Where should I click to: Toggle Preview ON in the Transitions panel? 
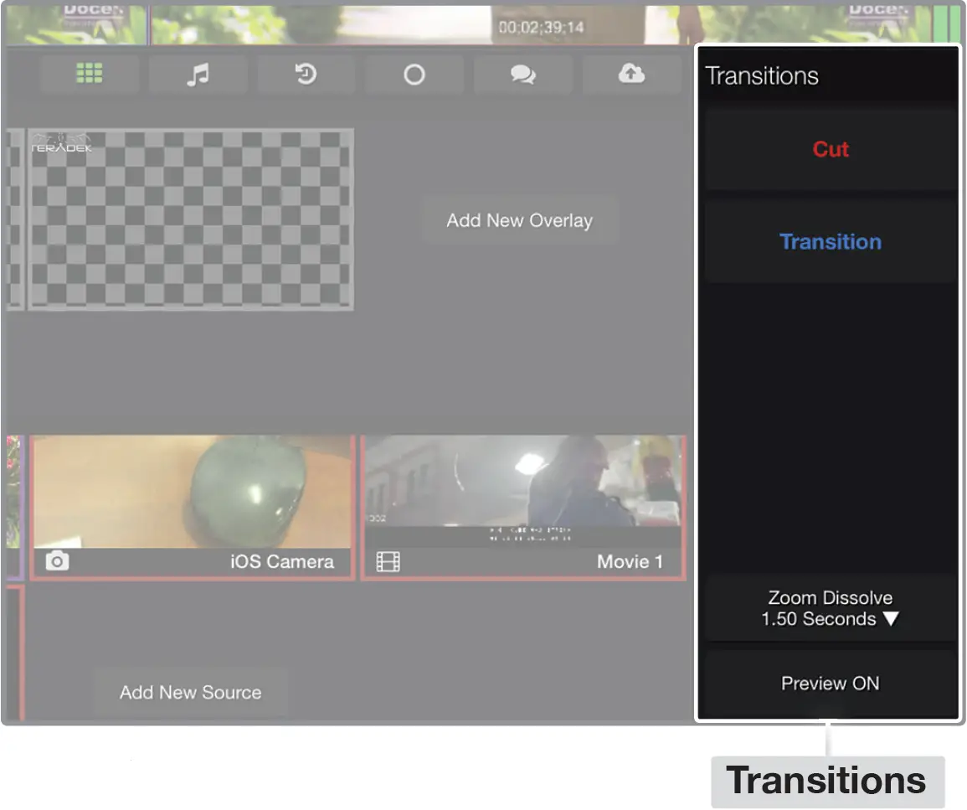(829, 683)
